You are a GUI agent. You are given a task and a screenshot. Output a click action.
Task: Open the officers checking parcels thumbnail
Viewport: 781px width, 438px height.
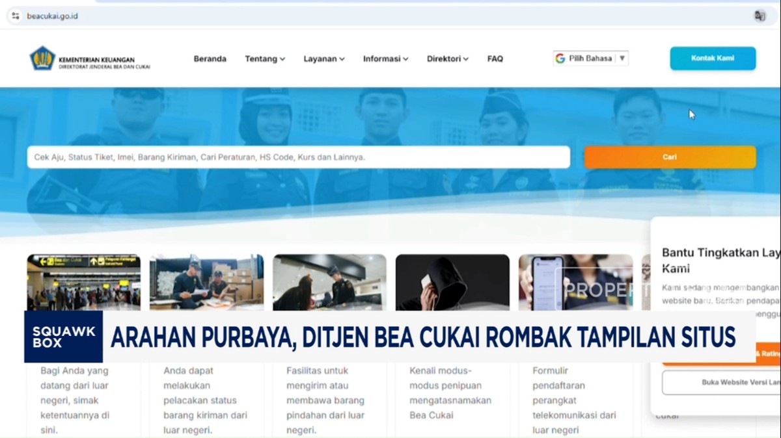[206, 282]
